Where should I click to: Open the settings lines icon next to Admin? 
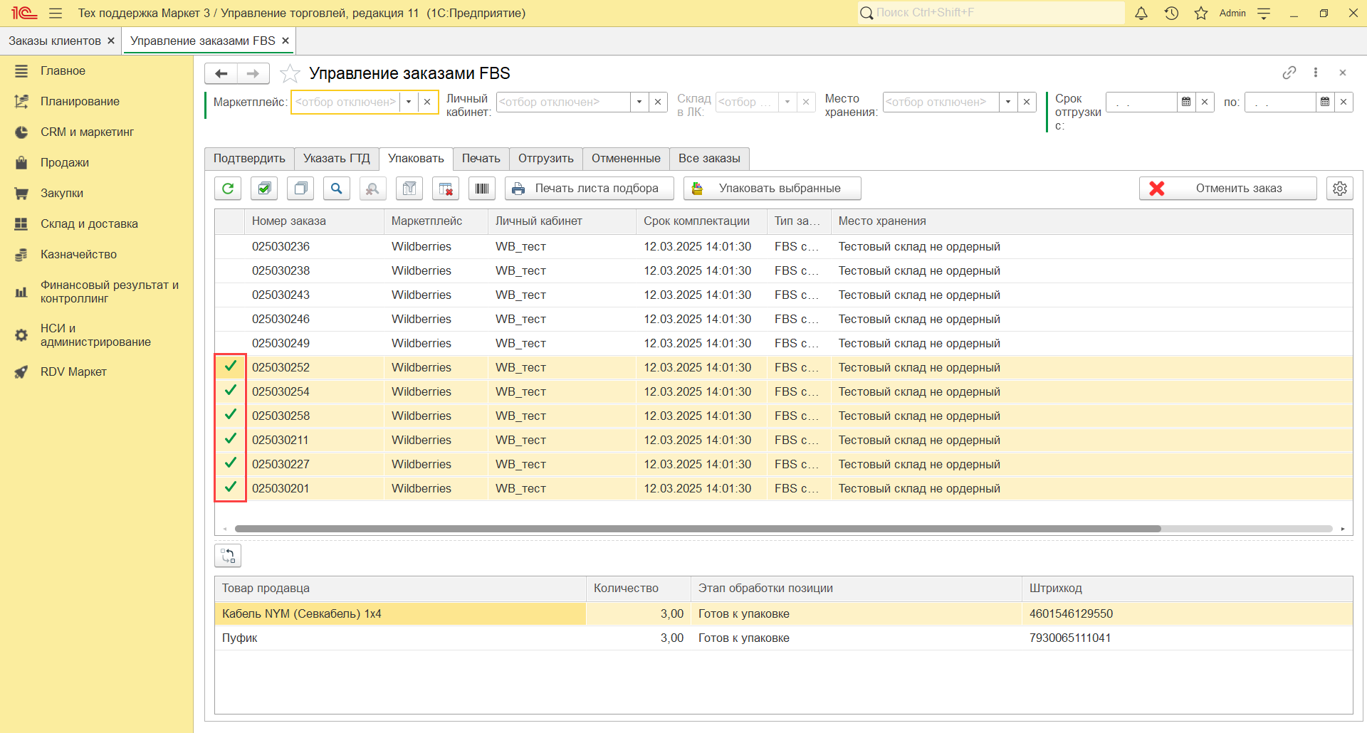point(1264,13)
